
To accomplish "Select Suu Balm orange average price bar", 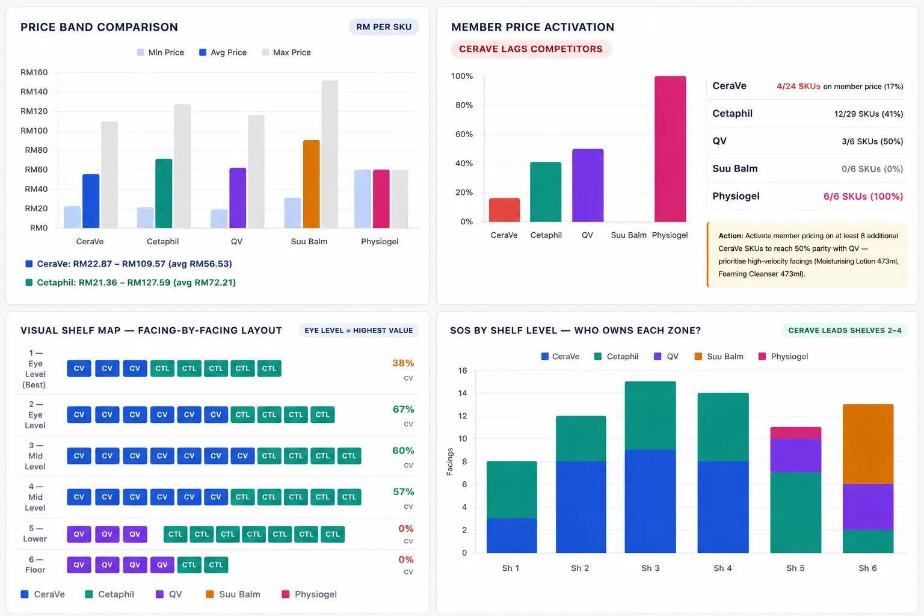I will tap(311, 184).
